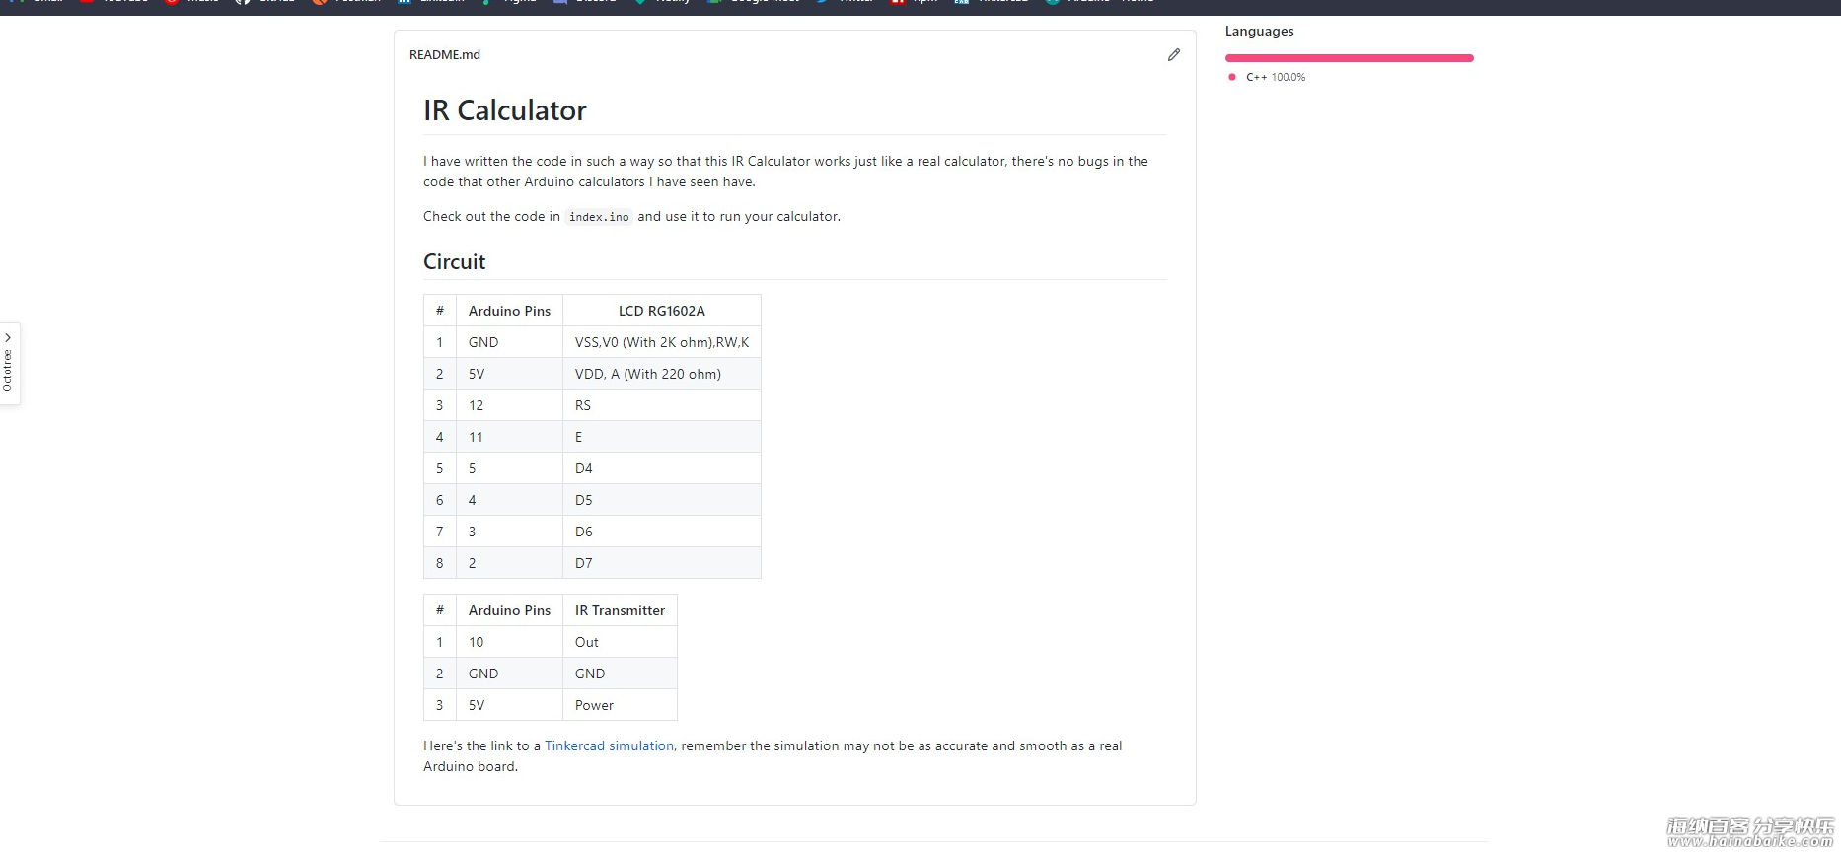Screen dimensions: 1841x852
Task: Click the E cell in LCD table
Action: click(662, 437)
